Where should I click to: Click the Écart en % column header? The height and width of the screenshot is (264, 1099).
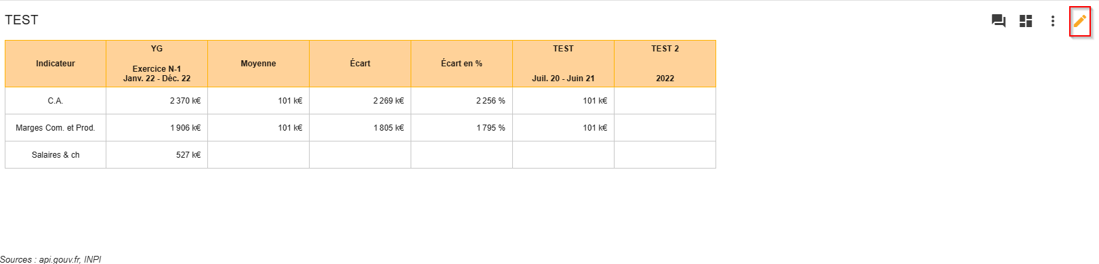tap(462, 64)
